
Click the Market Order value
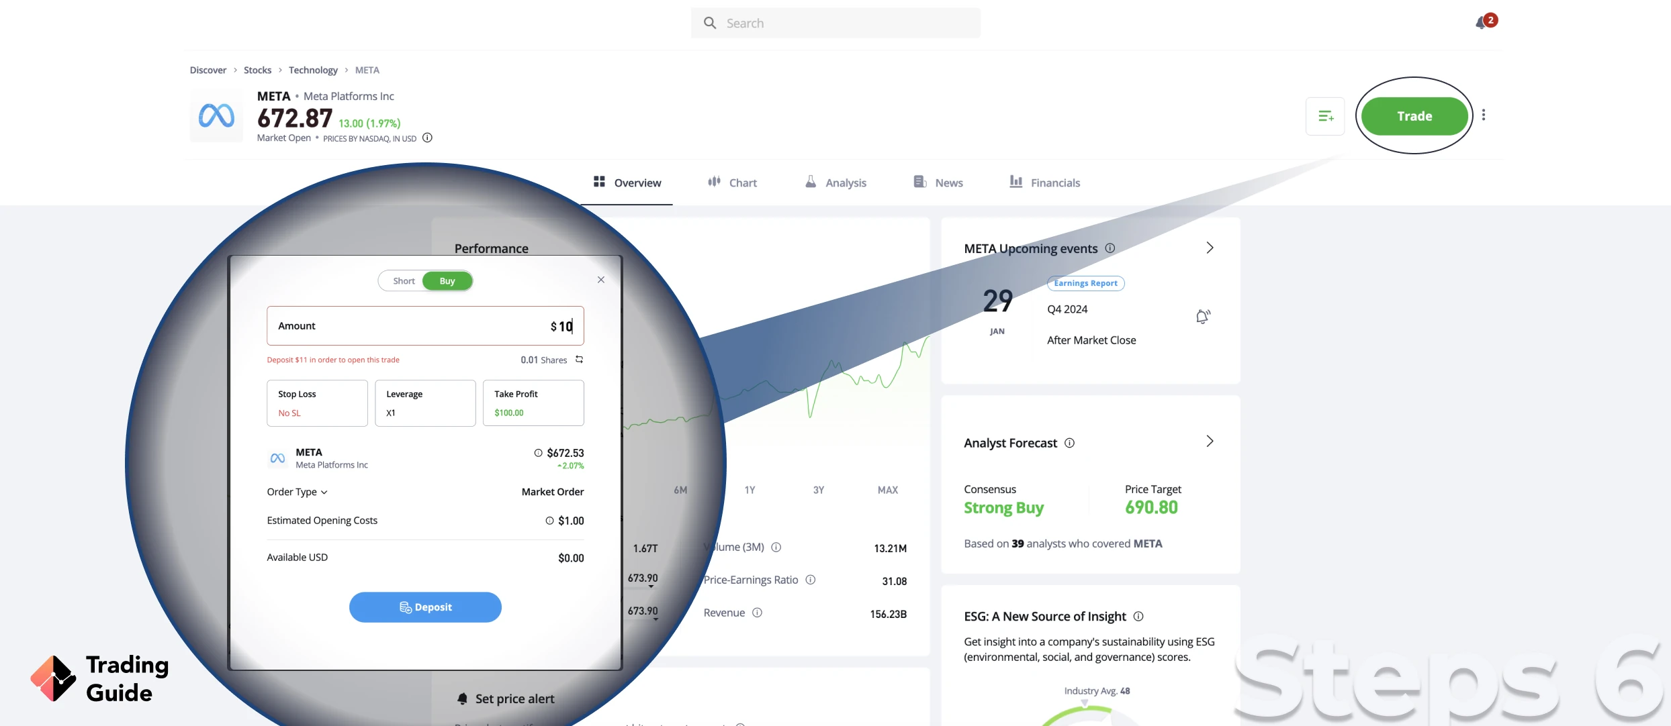553,492
